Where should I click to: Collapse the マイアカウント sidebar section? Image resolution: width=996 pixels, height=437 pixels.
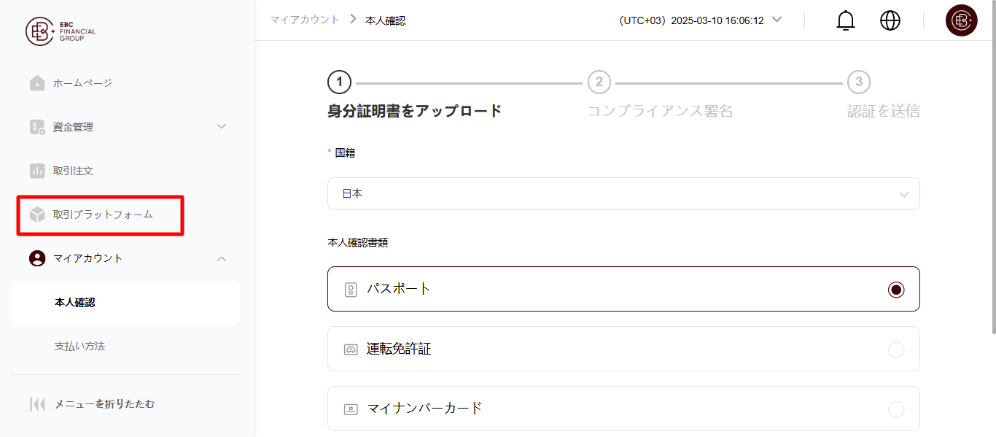pos(221,258)
